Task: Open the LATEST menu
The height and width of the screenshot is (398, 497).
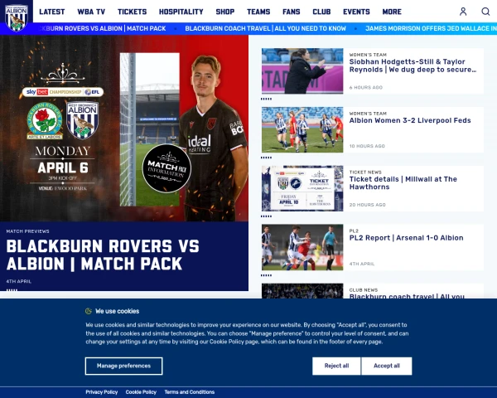Action: (x=52, y=12)
